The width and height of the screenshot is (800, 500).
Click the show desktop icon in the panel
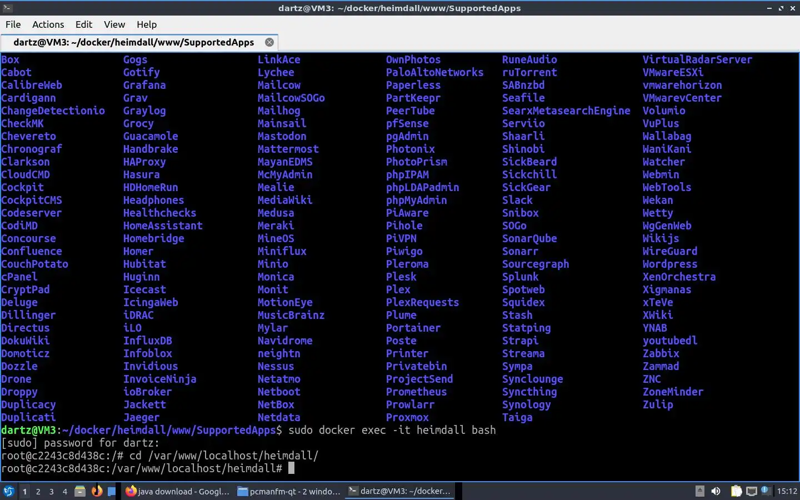pyautogui.click(x=112, y=491)
